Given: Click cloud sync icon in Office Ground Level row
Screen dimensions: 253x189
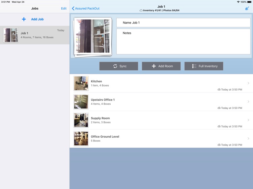Looking at the screenshot, I should (x=219, y=145).
